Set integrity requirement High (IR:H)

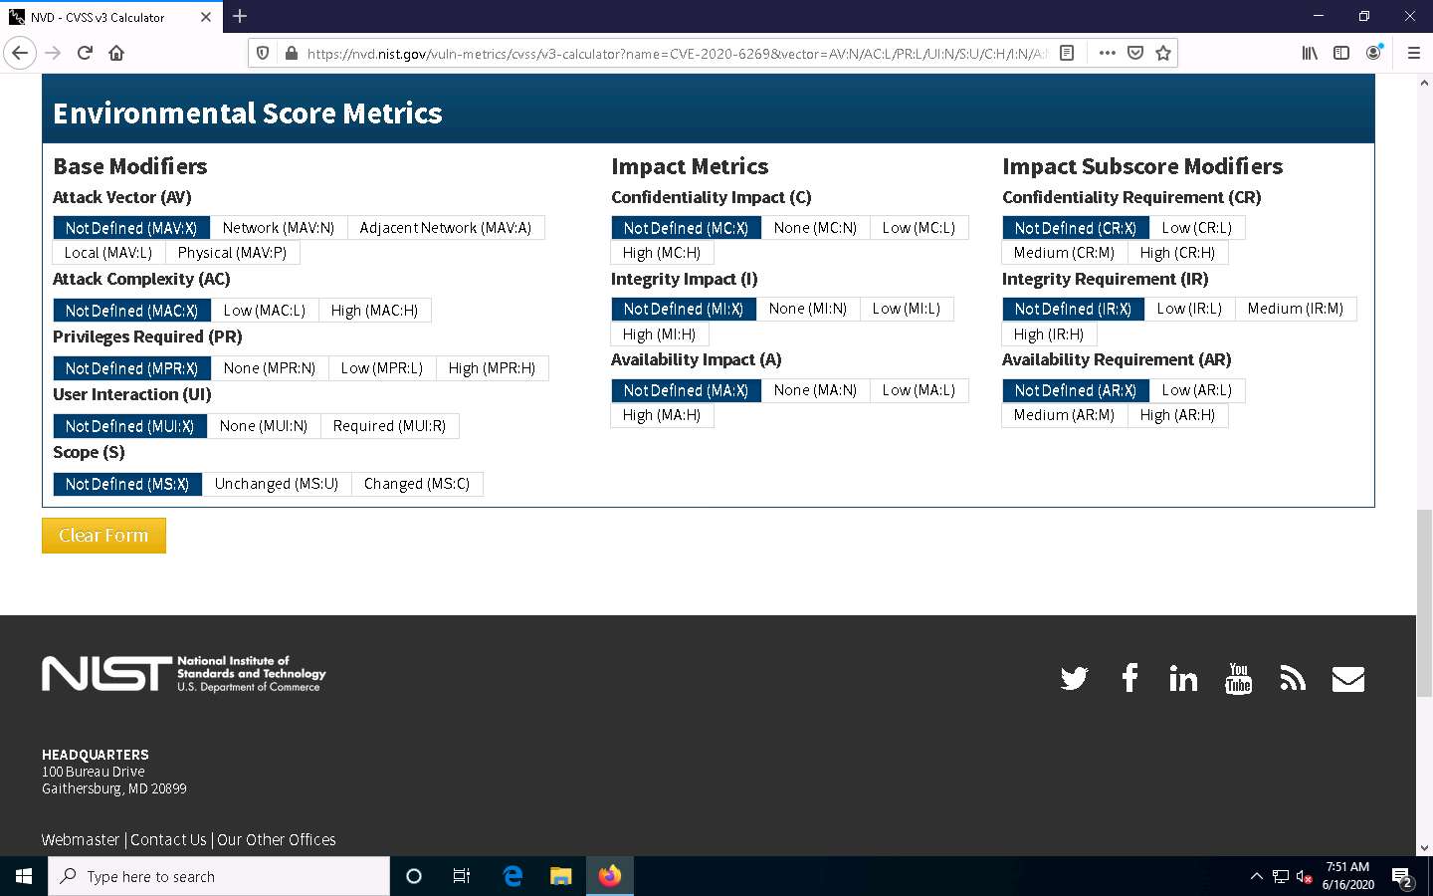[x=1049, y=335]
